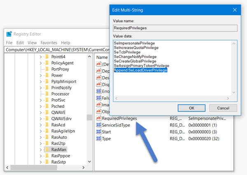Cancel the Edit Multi-String dialog
The width and height of the screenshot is (247, 175).
pos(223,108)
